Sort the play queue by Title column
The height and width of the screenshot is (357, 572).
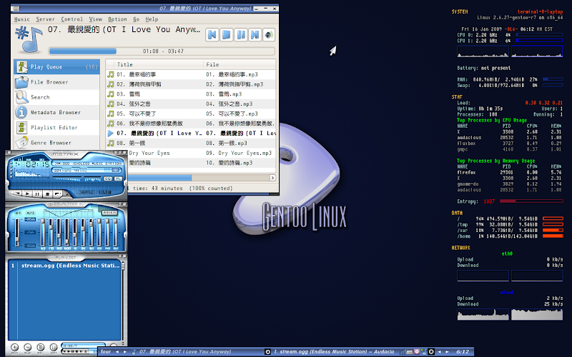tap(125, 64)
